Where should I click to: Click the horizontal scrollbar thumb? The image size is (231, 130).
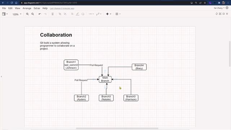117,129
